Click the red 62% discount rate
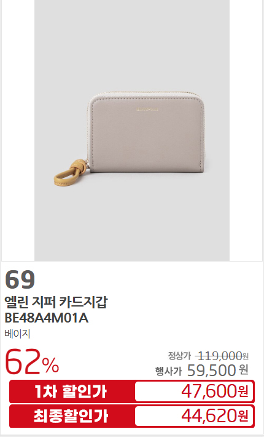This screenshot has width=264, height=437. click(32, 362)
